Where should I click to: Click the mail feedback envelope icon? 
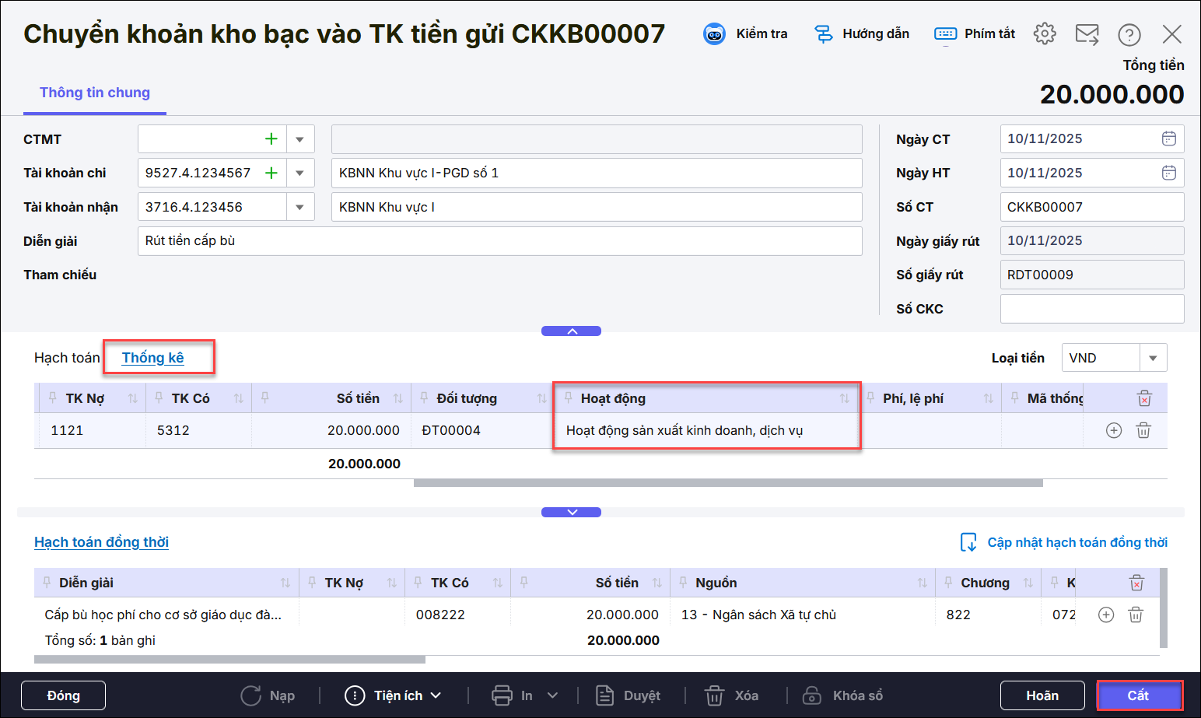click(x=1087, y=34)
